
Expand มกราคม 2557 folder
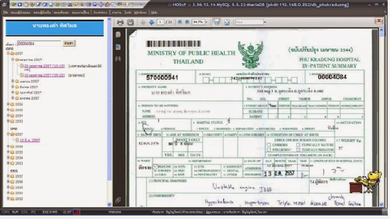tap(13, 98)
